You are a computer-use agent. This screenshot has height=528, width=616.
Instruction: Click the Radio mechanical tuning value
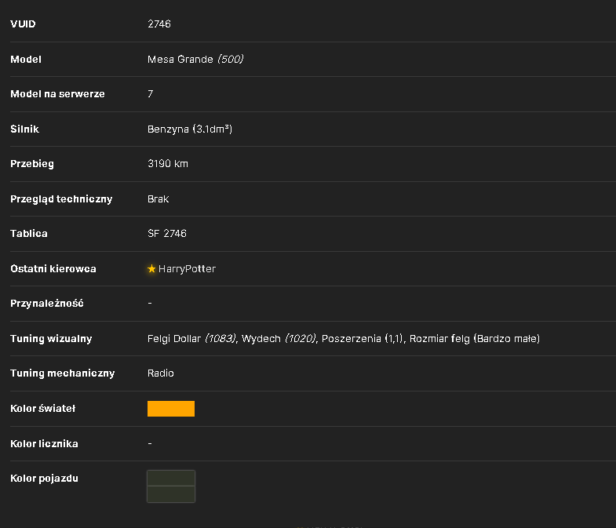pos(161,373)
